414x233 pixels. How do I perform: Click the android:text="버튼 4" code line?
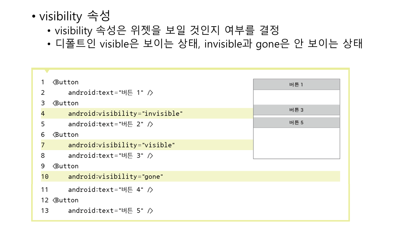click(x=110, y=190)
